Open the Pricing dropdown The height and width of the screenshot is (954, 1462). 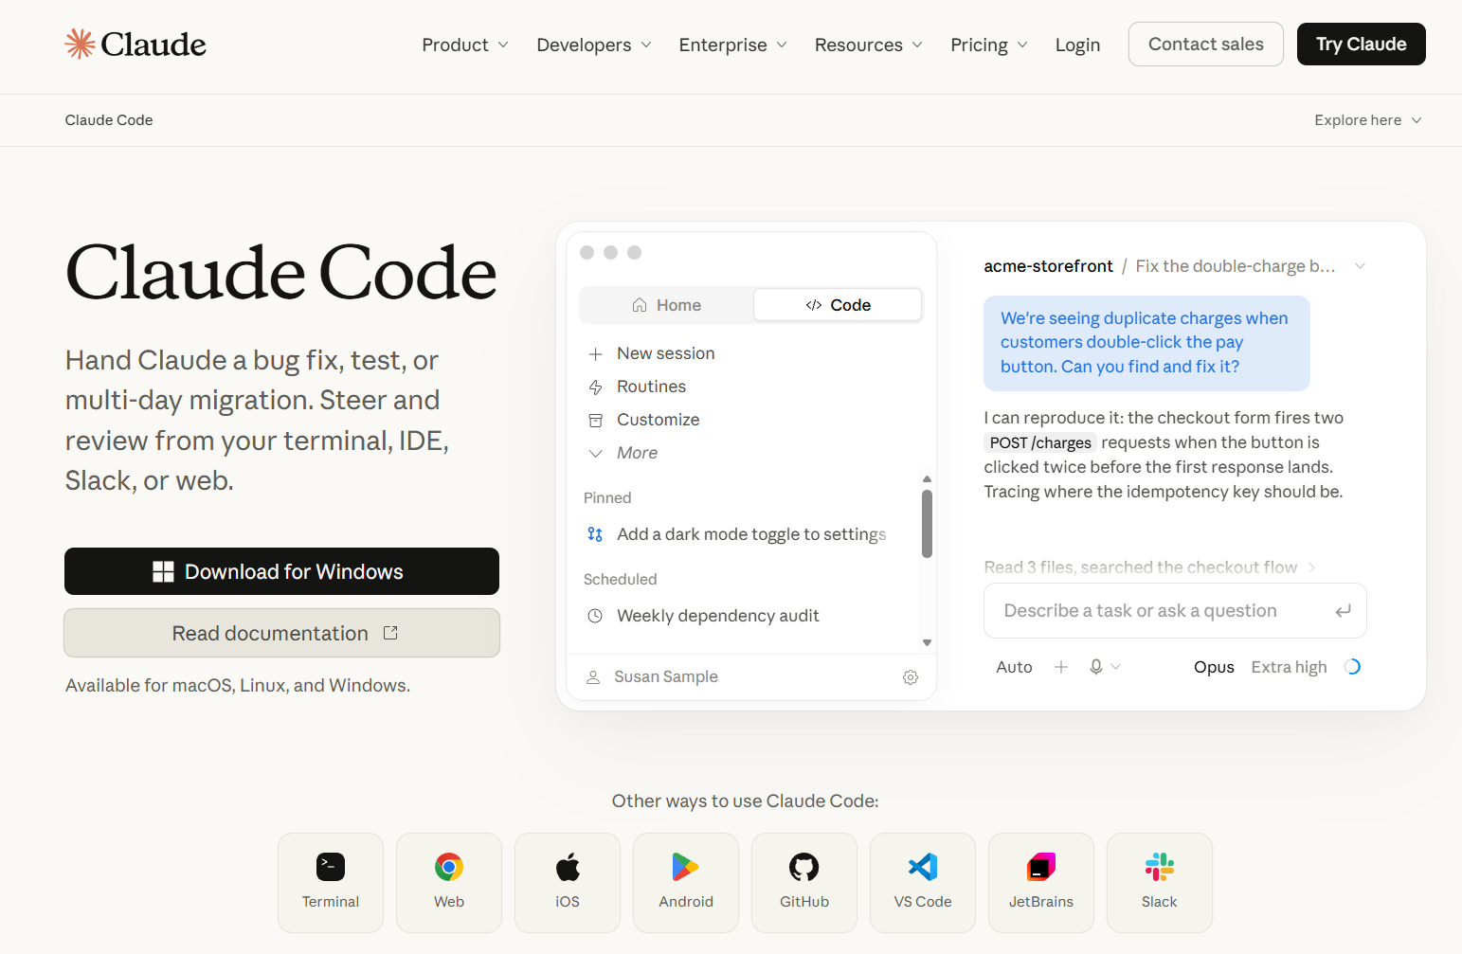pos(989,45)
